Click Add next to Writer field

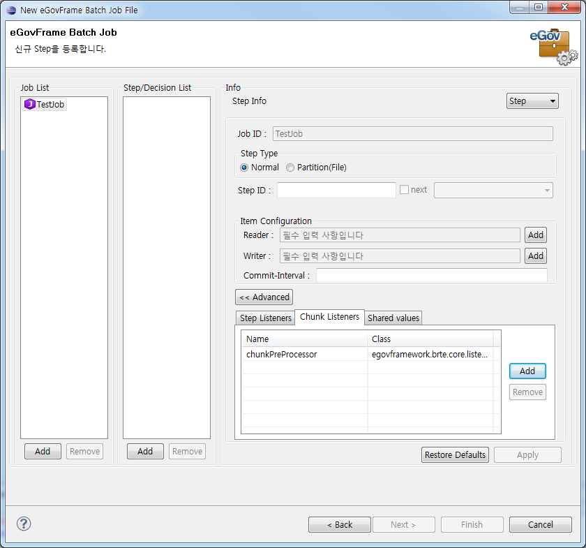536,256
